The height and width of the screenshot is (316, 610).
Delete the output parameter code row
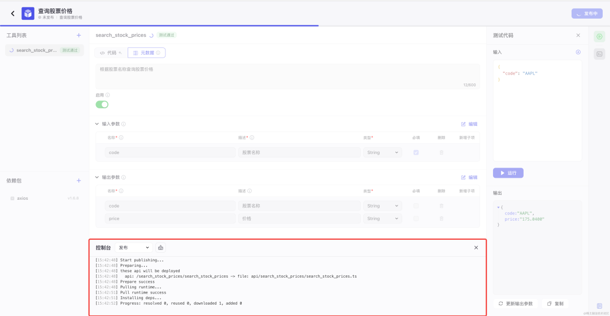pos(441,205)
